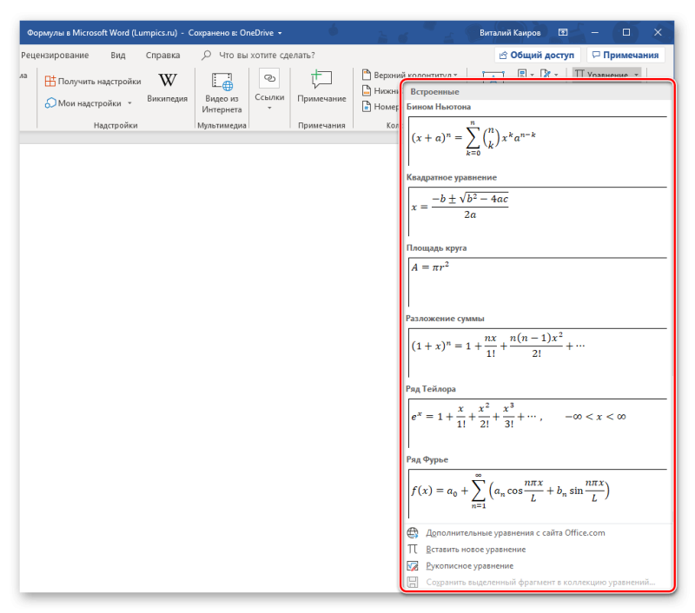Maximize the Word window

tap(626, 32)
